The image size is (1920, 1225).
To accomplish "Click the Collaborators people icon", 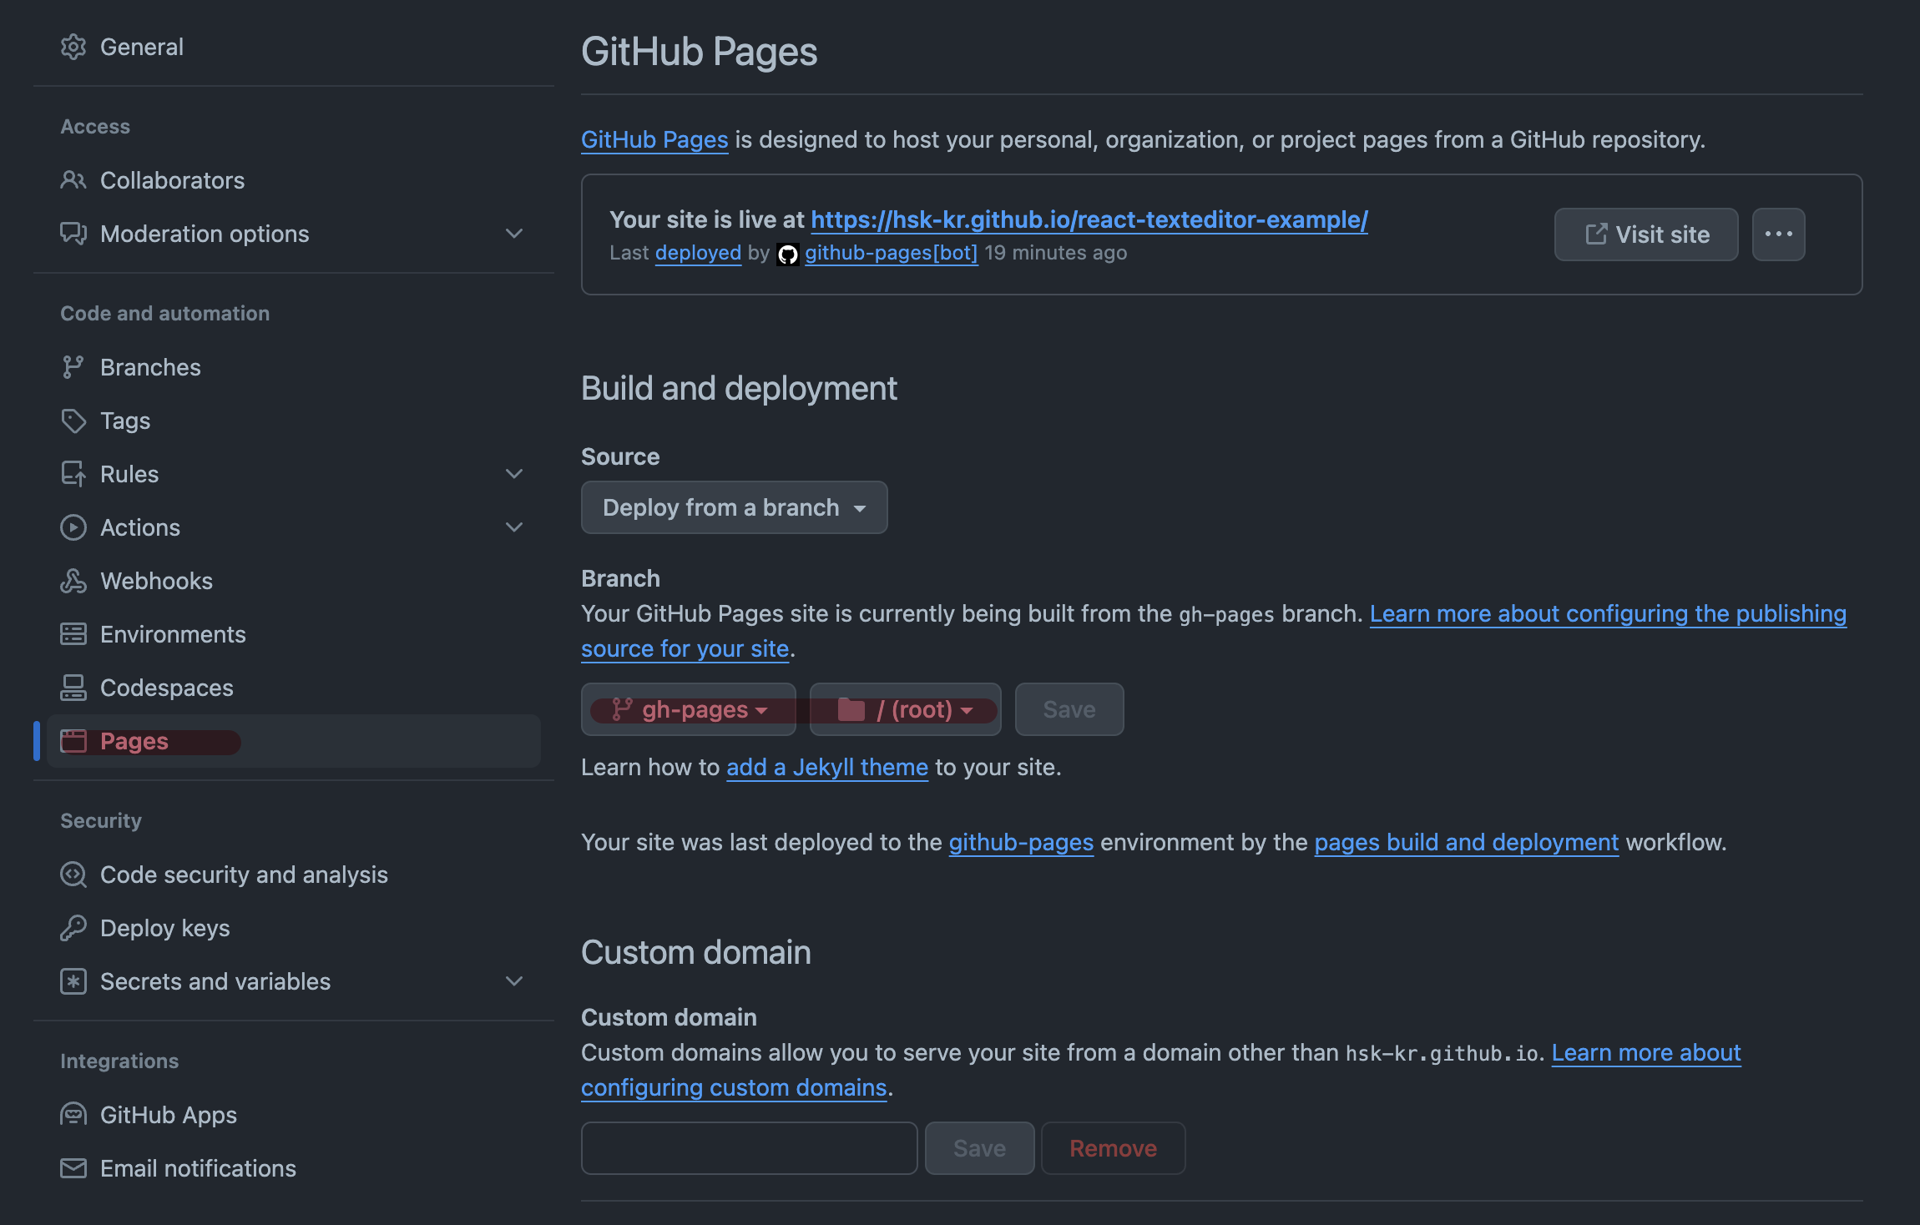I will [73, 180].
